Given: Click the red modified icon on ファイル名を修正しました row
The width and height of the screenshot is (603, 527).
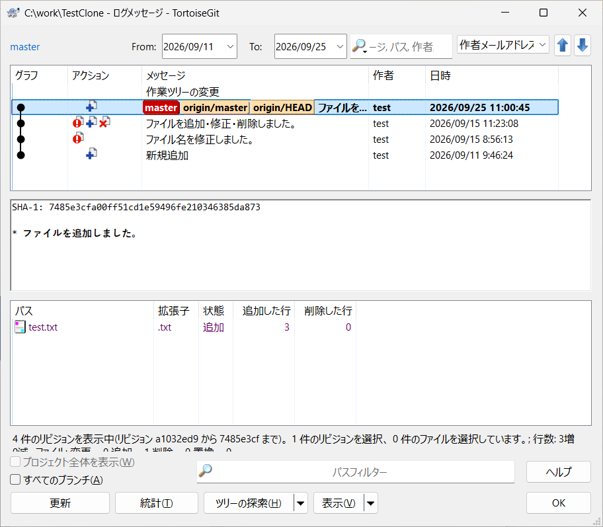Looking at the screenshot, I should 78,138.
